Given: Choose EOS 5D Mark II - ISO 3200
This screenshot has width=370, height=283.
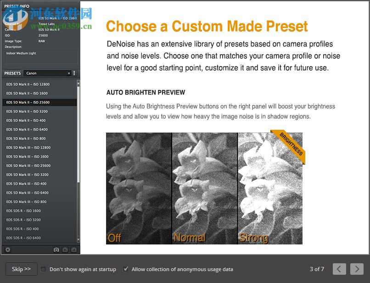Looking at the screenshot, I should [39, 111].
